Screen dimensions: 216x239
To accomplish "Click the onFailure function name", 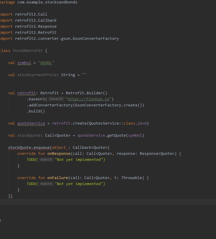I will 58,178.
